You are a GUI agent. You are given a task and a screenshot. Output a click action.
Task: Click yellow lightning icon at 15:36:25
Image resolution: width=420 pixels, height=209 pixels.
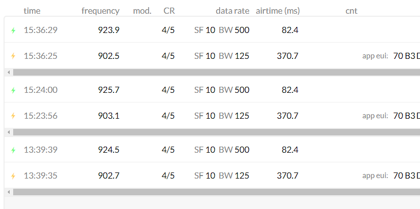13,56
